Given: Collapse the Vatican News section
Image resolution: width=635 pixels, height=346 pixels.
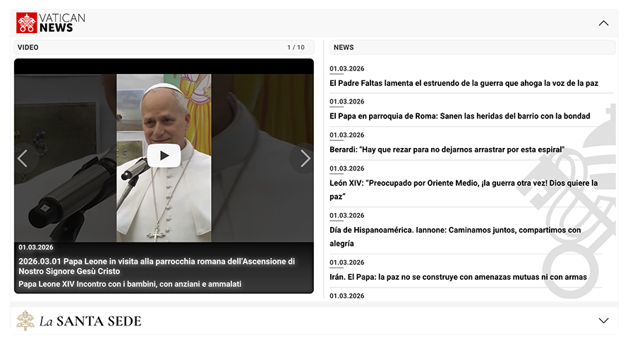Looking at the screenshot, I should point(603,23).
